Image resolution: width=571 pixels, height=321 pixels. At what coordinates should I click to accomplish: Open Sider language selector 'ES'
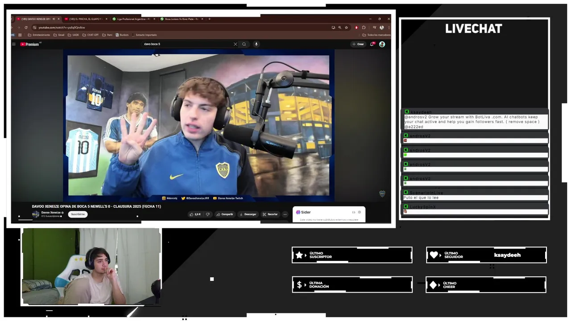[x=354, y=212]
